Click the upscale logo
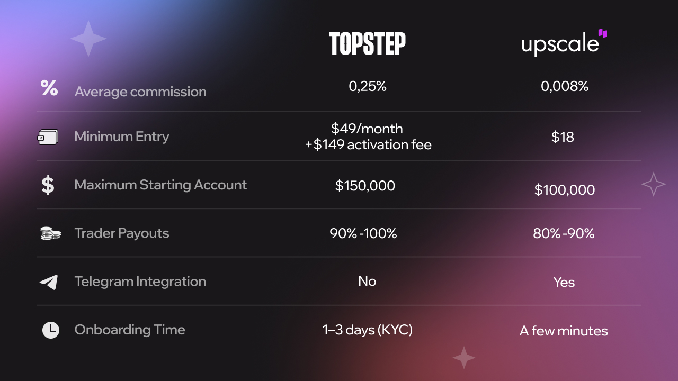 pos(564,43)
